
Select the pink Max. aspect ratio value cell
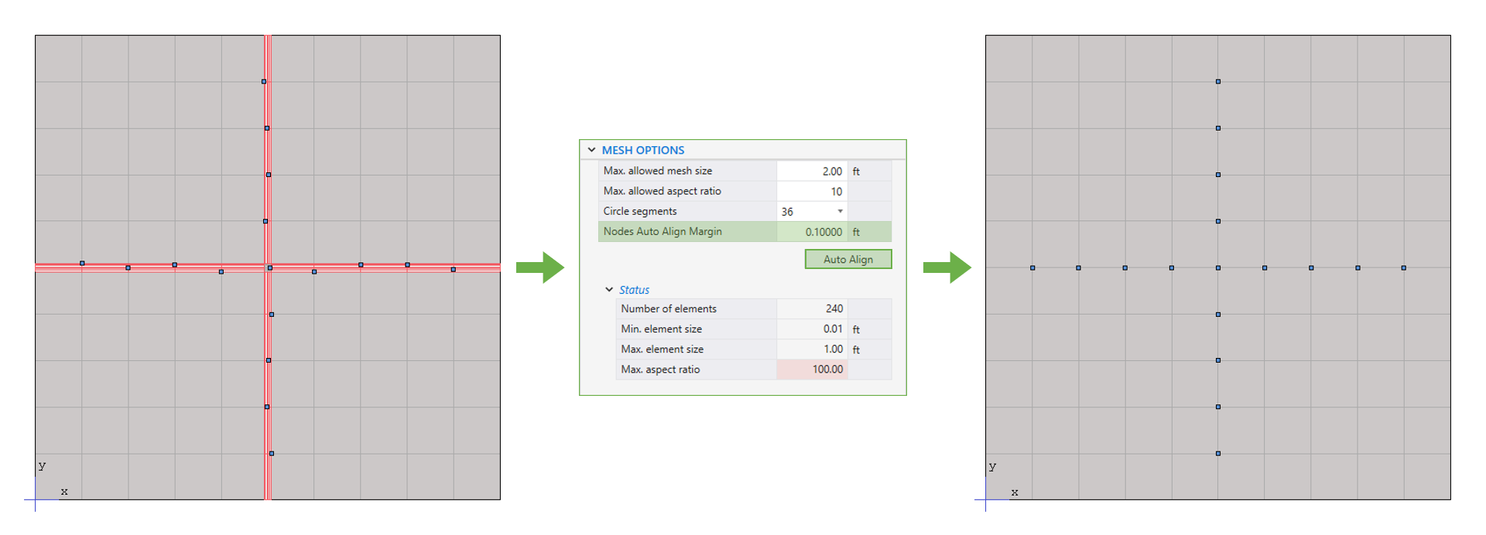pyautogui.click(x=811, y=370)
